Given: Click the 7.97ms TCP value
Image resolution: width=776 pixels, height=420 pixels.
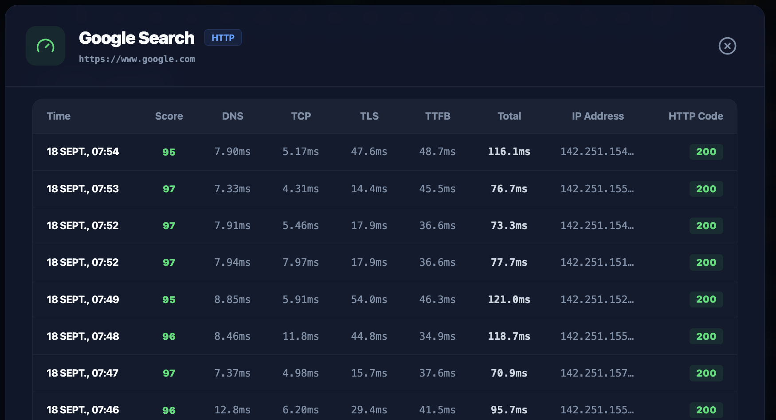Looking at the screenshot, I should pos(301,262).
